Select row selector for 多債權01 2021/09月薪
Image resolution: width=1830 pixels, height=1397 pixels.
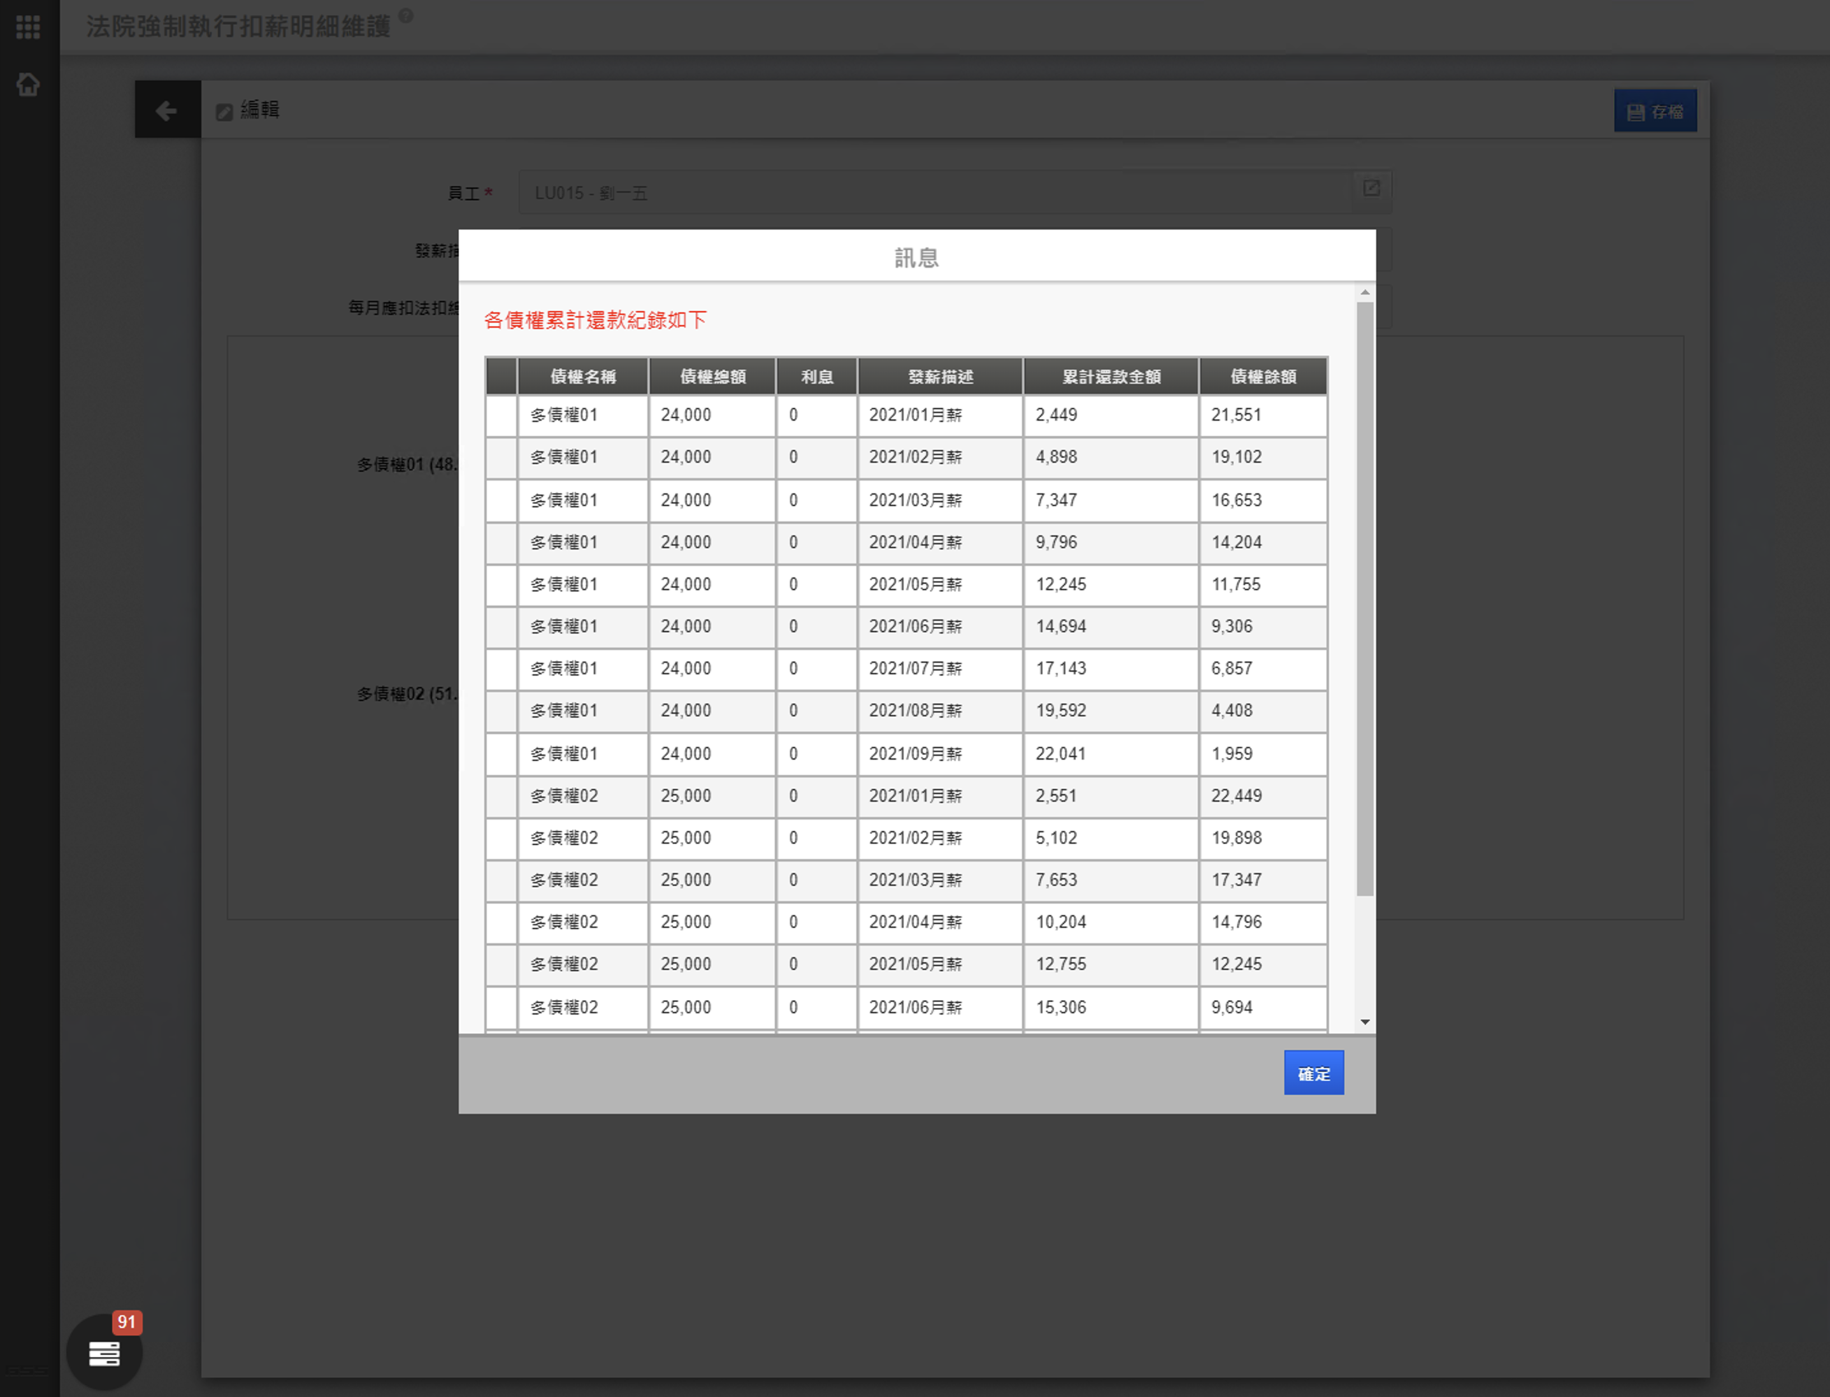501,753
